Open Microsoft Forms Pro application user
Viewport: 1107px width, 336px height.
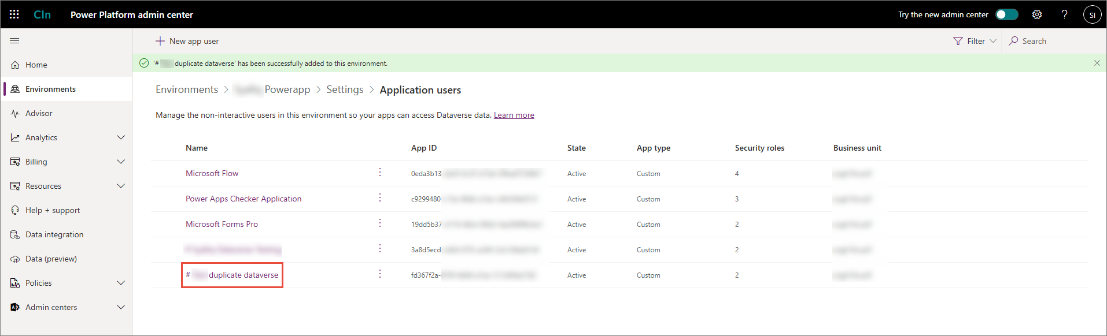coord(222,224)
